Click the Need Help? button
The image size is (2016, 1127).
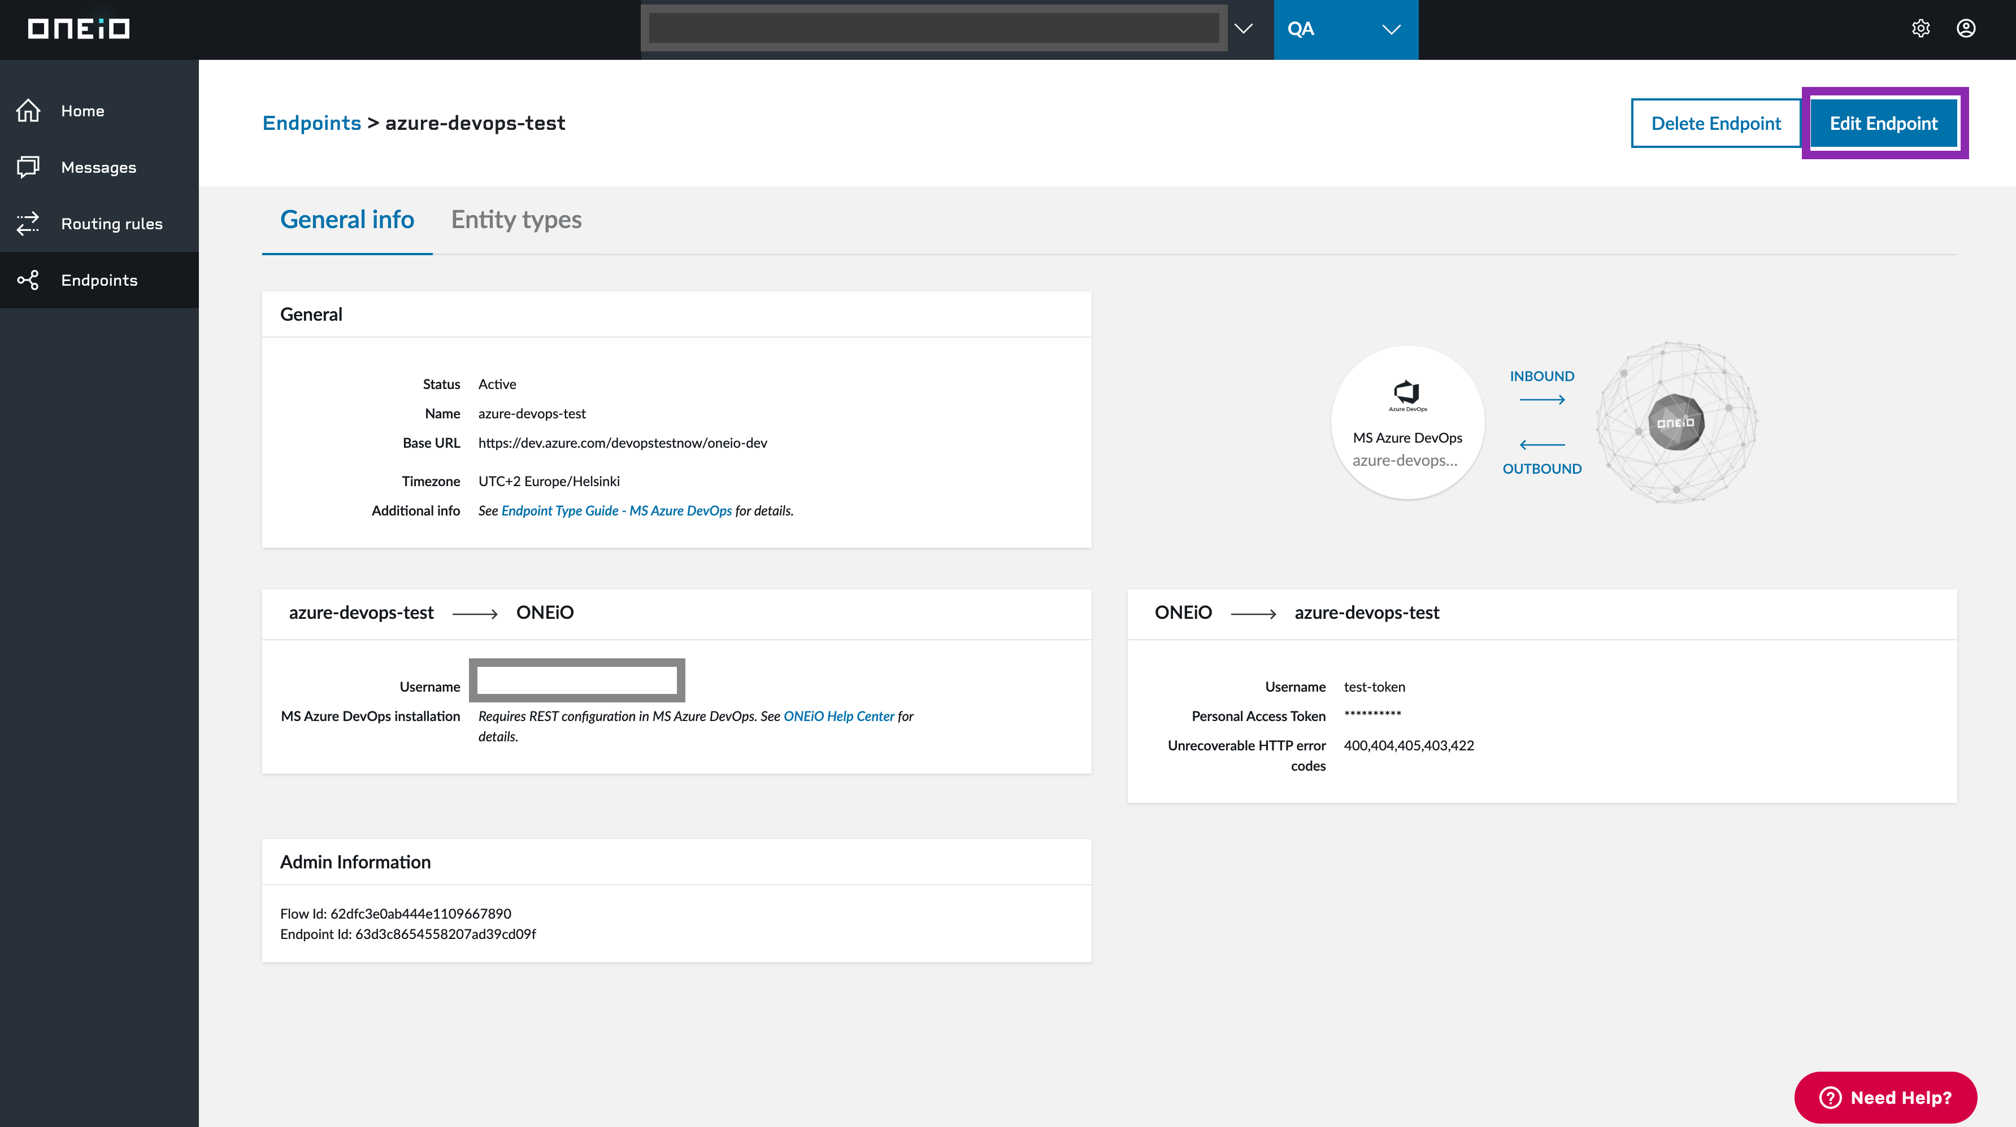(1884, 1097)
